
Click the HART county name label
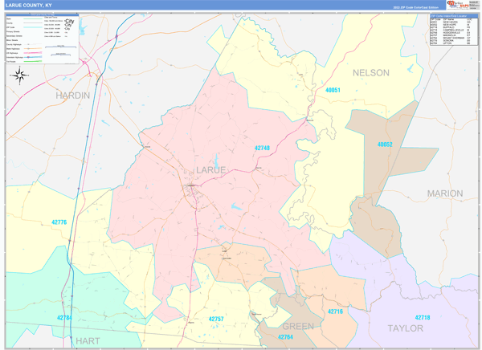click(88, 341)
